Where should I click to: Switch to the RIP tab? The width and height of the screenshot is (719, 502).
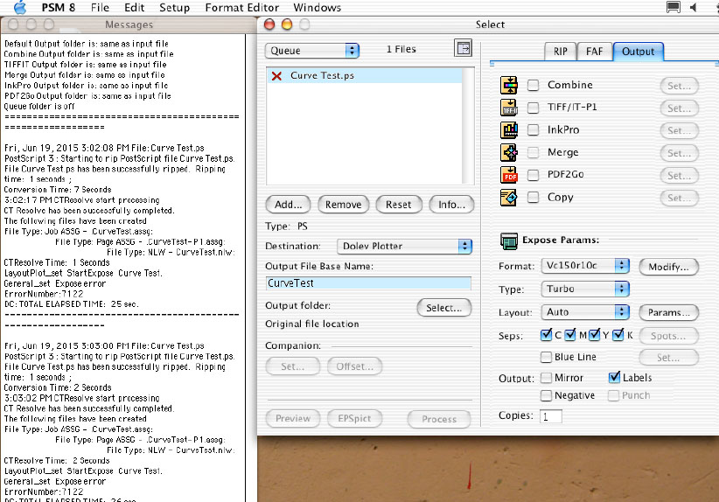561,52
